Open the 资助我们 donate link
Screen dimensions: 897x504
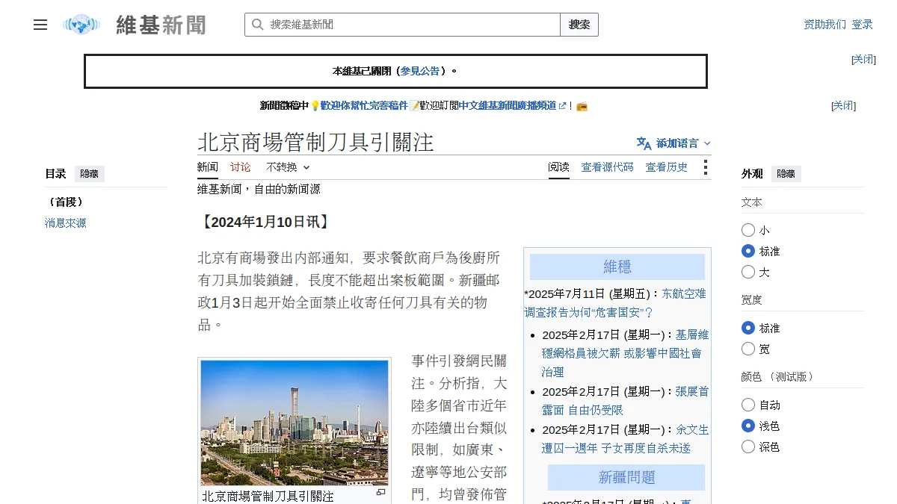pyautogui.click(x=825, y=25)
